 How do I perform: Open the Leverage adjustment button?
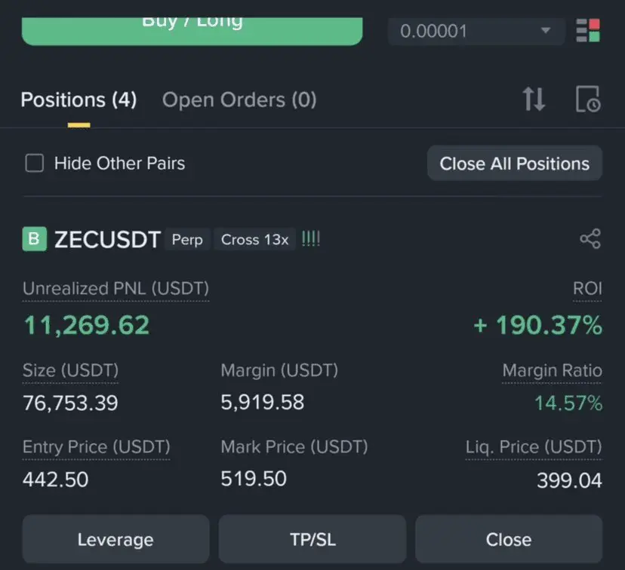coord(115,539)
